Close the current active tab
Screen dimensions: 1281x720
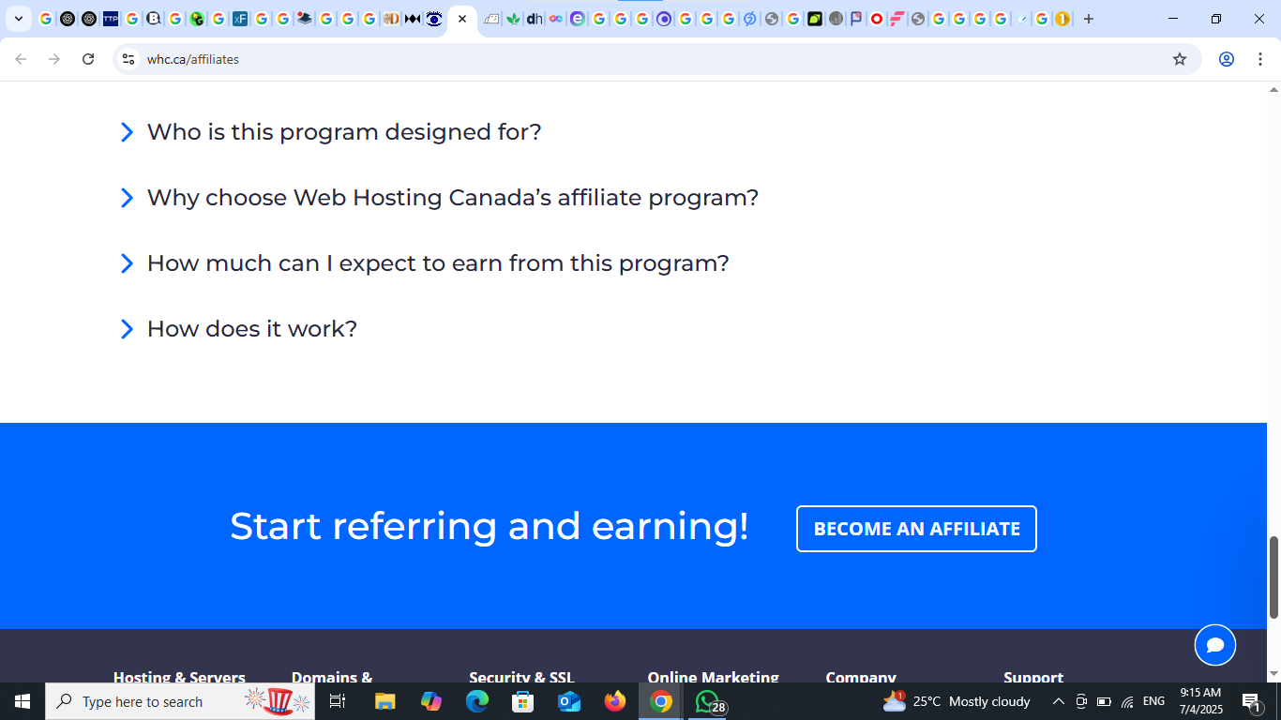462,19
